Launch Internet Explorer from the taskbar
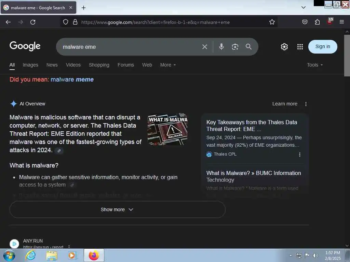 point(30,255)
